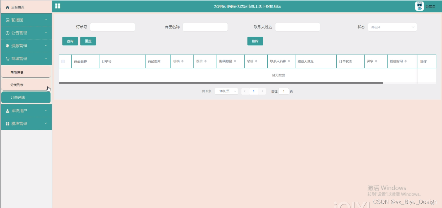Viewport: 442px width, 208px height.
Task: Click the horizontal table scrollbar
Action: (221, 83)
